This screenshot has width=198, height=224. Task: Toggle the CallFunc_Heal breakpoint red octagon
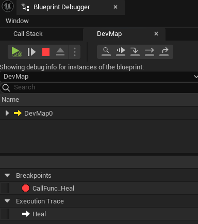[26, 188]
